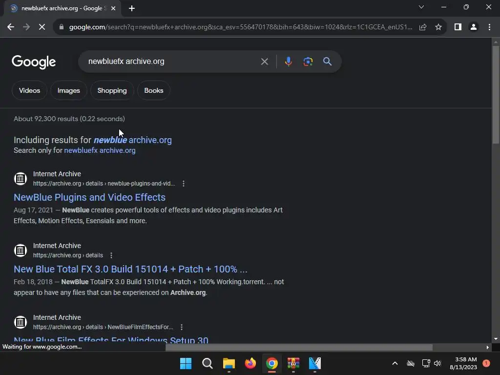500x375 pixels.
Task: Click the scroll right arrow
Action: click(x=488, y=347)
